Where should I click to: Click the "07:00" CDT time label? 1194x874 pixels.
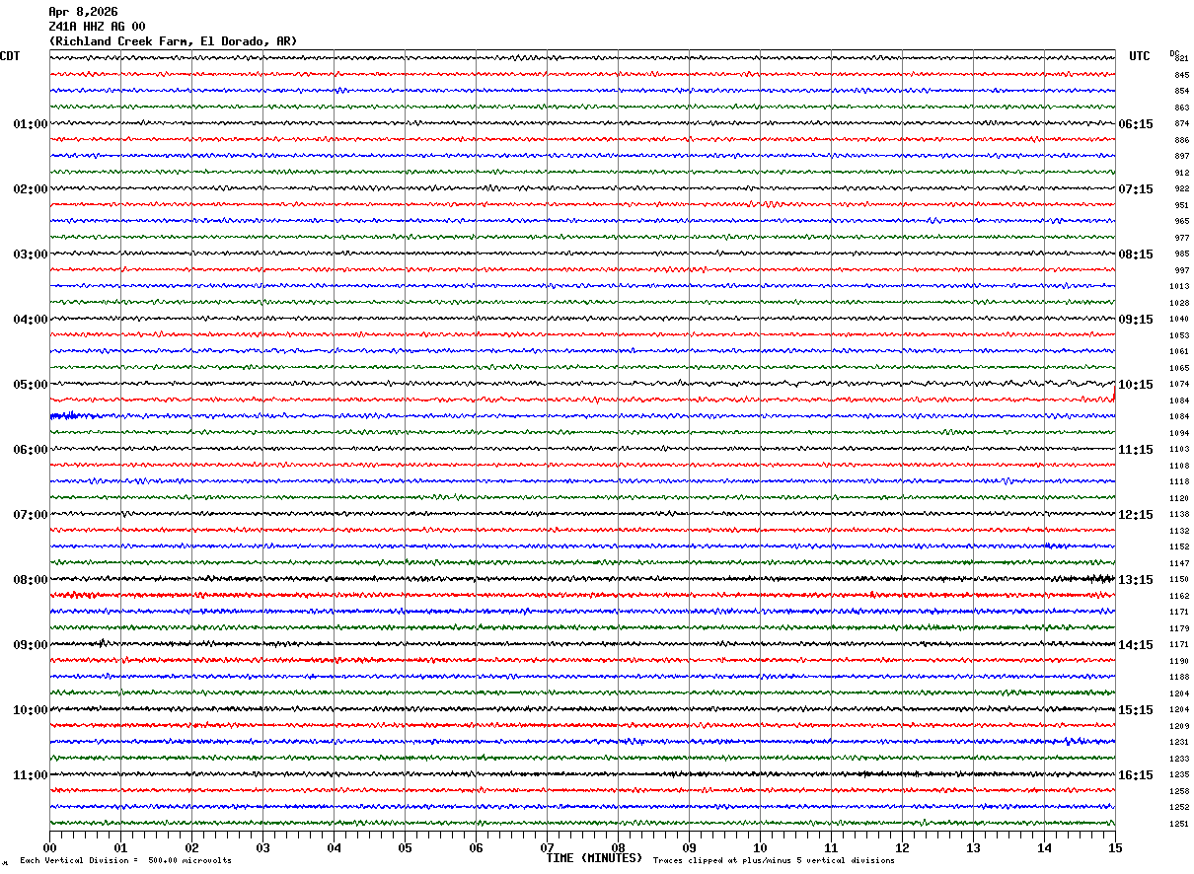(x=31, y=515)
